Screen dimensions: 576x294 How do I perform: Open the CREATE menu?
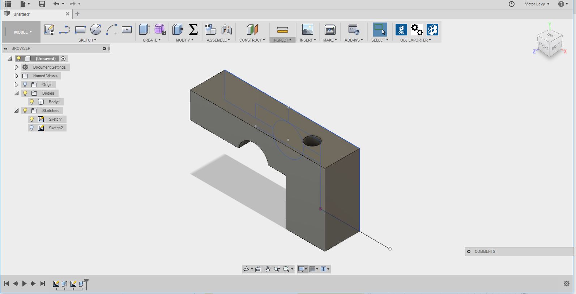point(152,40)
